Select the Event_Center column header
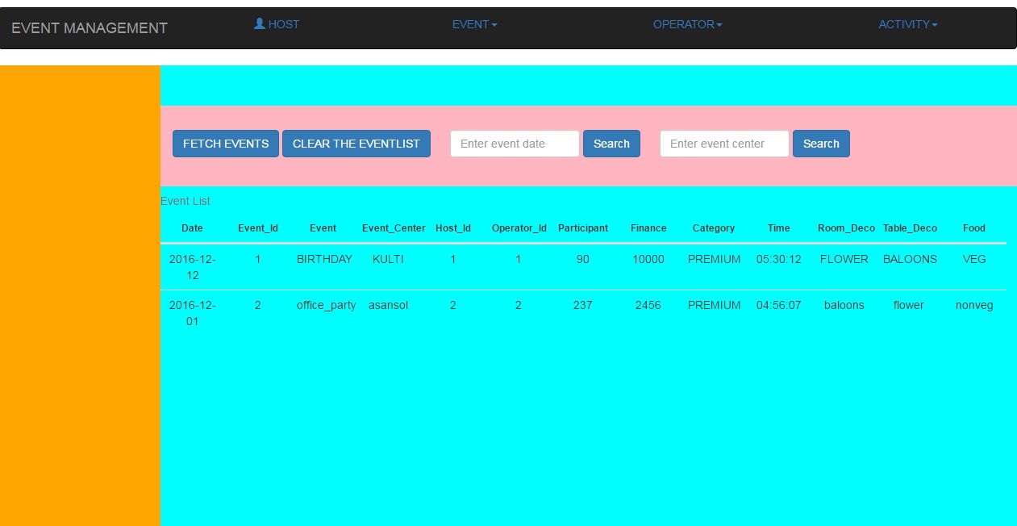The width and height of the screenshot is (1017, 526). pos(394,228)
